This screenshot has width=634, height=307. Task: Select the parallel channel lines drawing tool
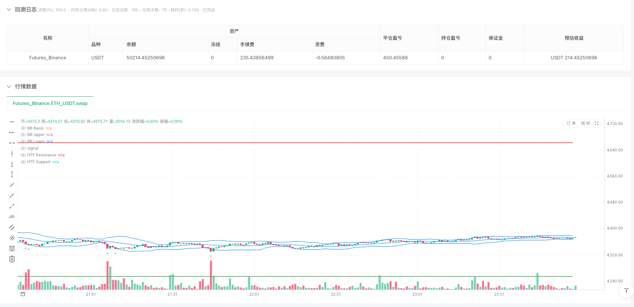tap(12, 227)
